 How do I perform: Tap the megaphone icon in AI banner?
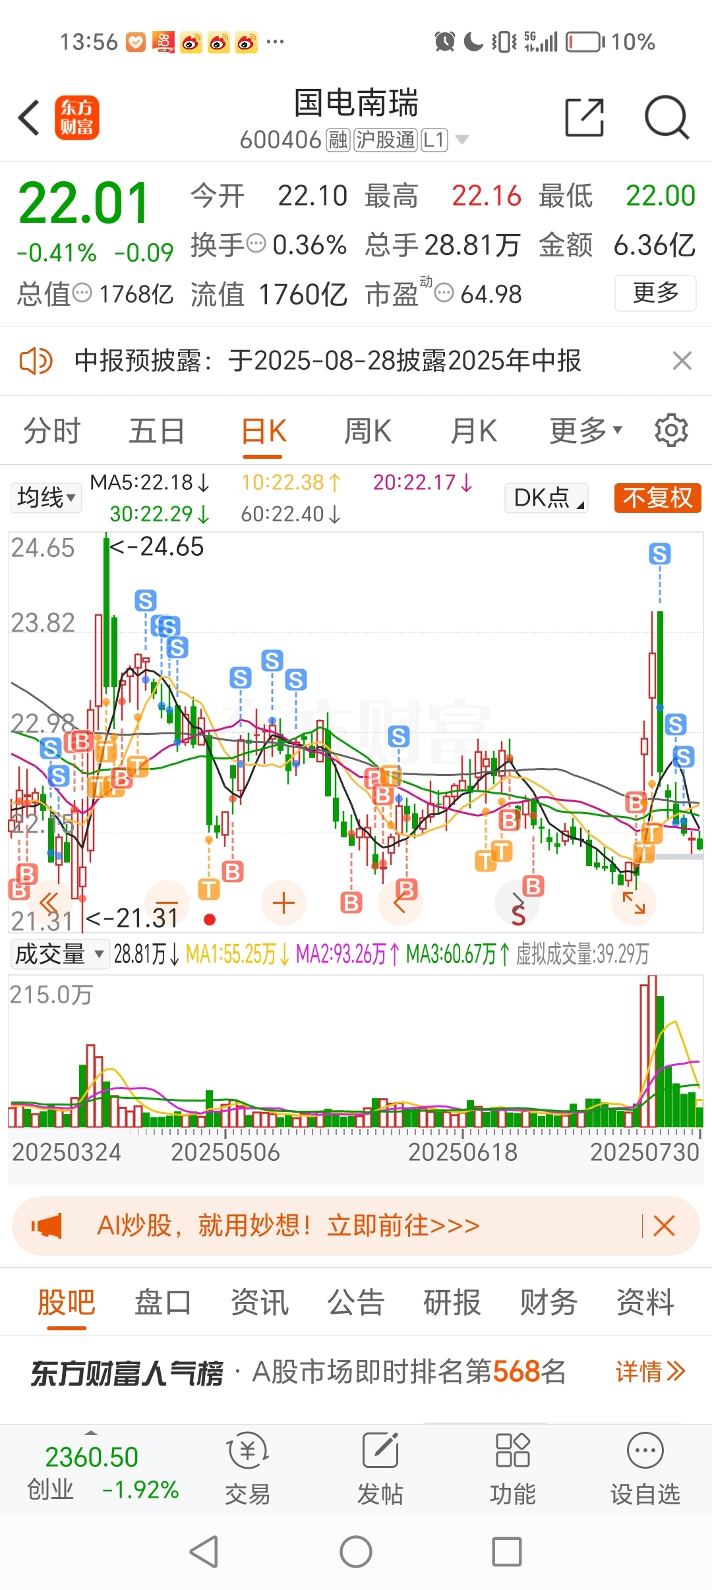pyautogui.click(x=47, y=1226)
